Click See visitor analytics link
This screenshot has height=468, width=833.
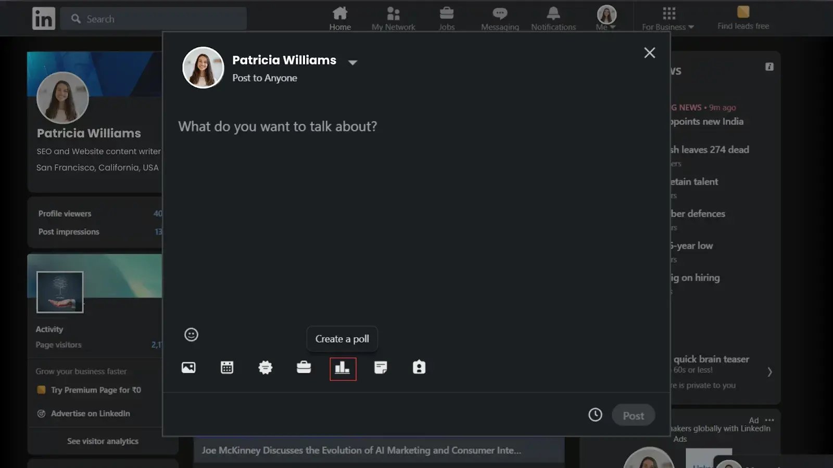point(103,441)
